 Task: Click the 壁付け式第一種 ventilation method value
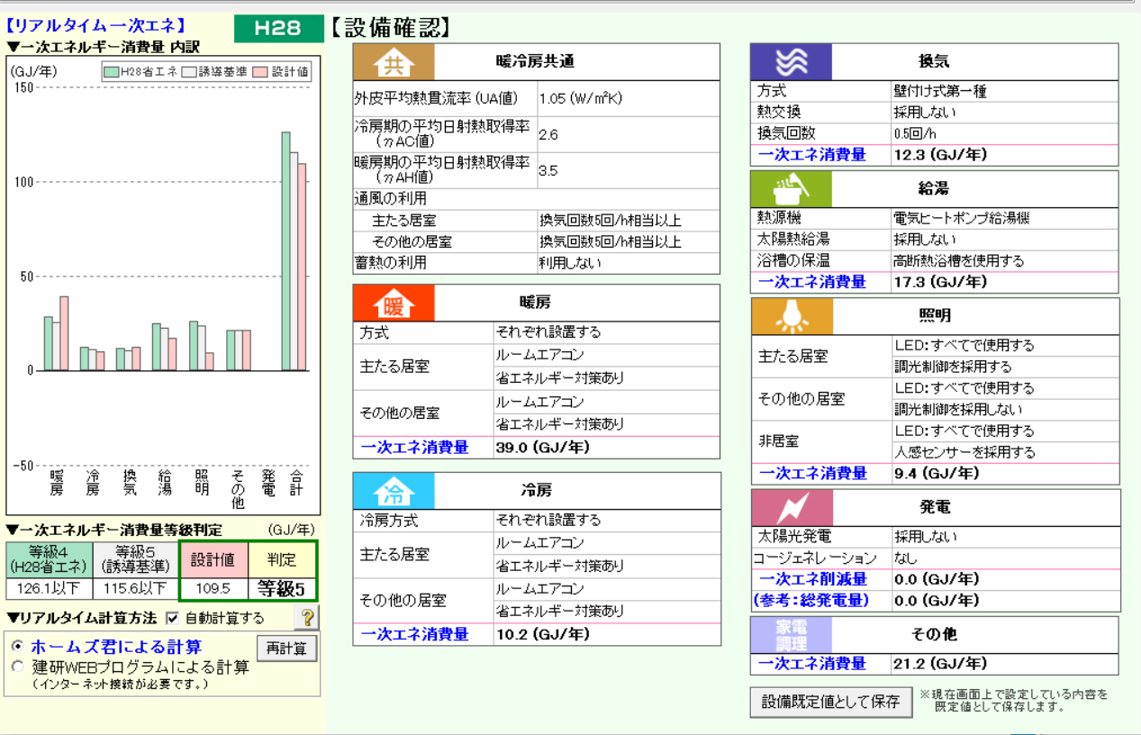[940, 91]
